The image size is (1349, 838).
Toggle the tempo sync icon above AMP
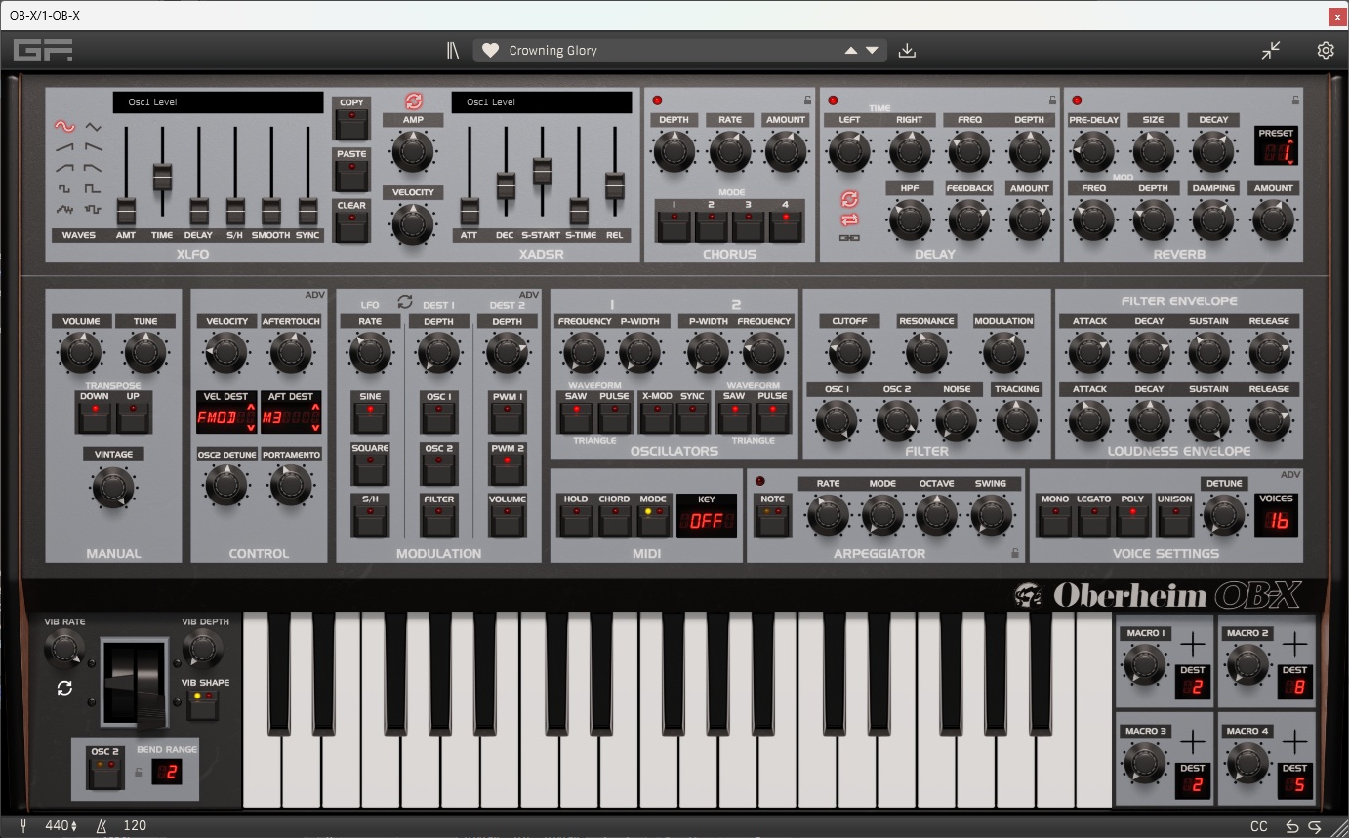click(x=413, y=100)
